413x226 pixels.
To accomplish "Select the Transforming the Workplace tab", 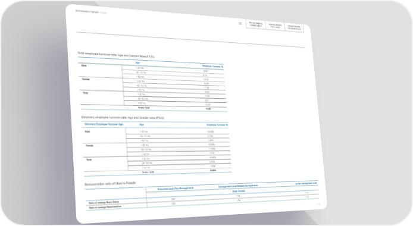I will 294,27.
